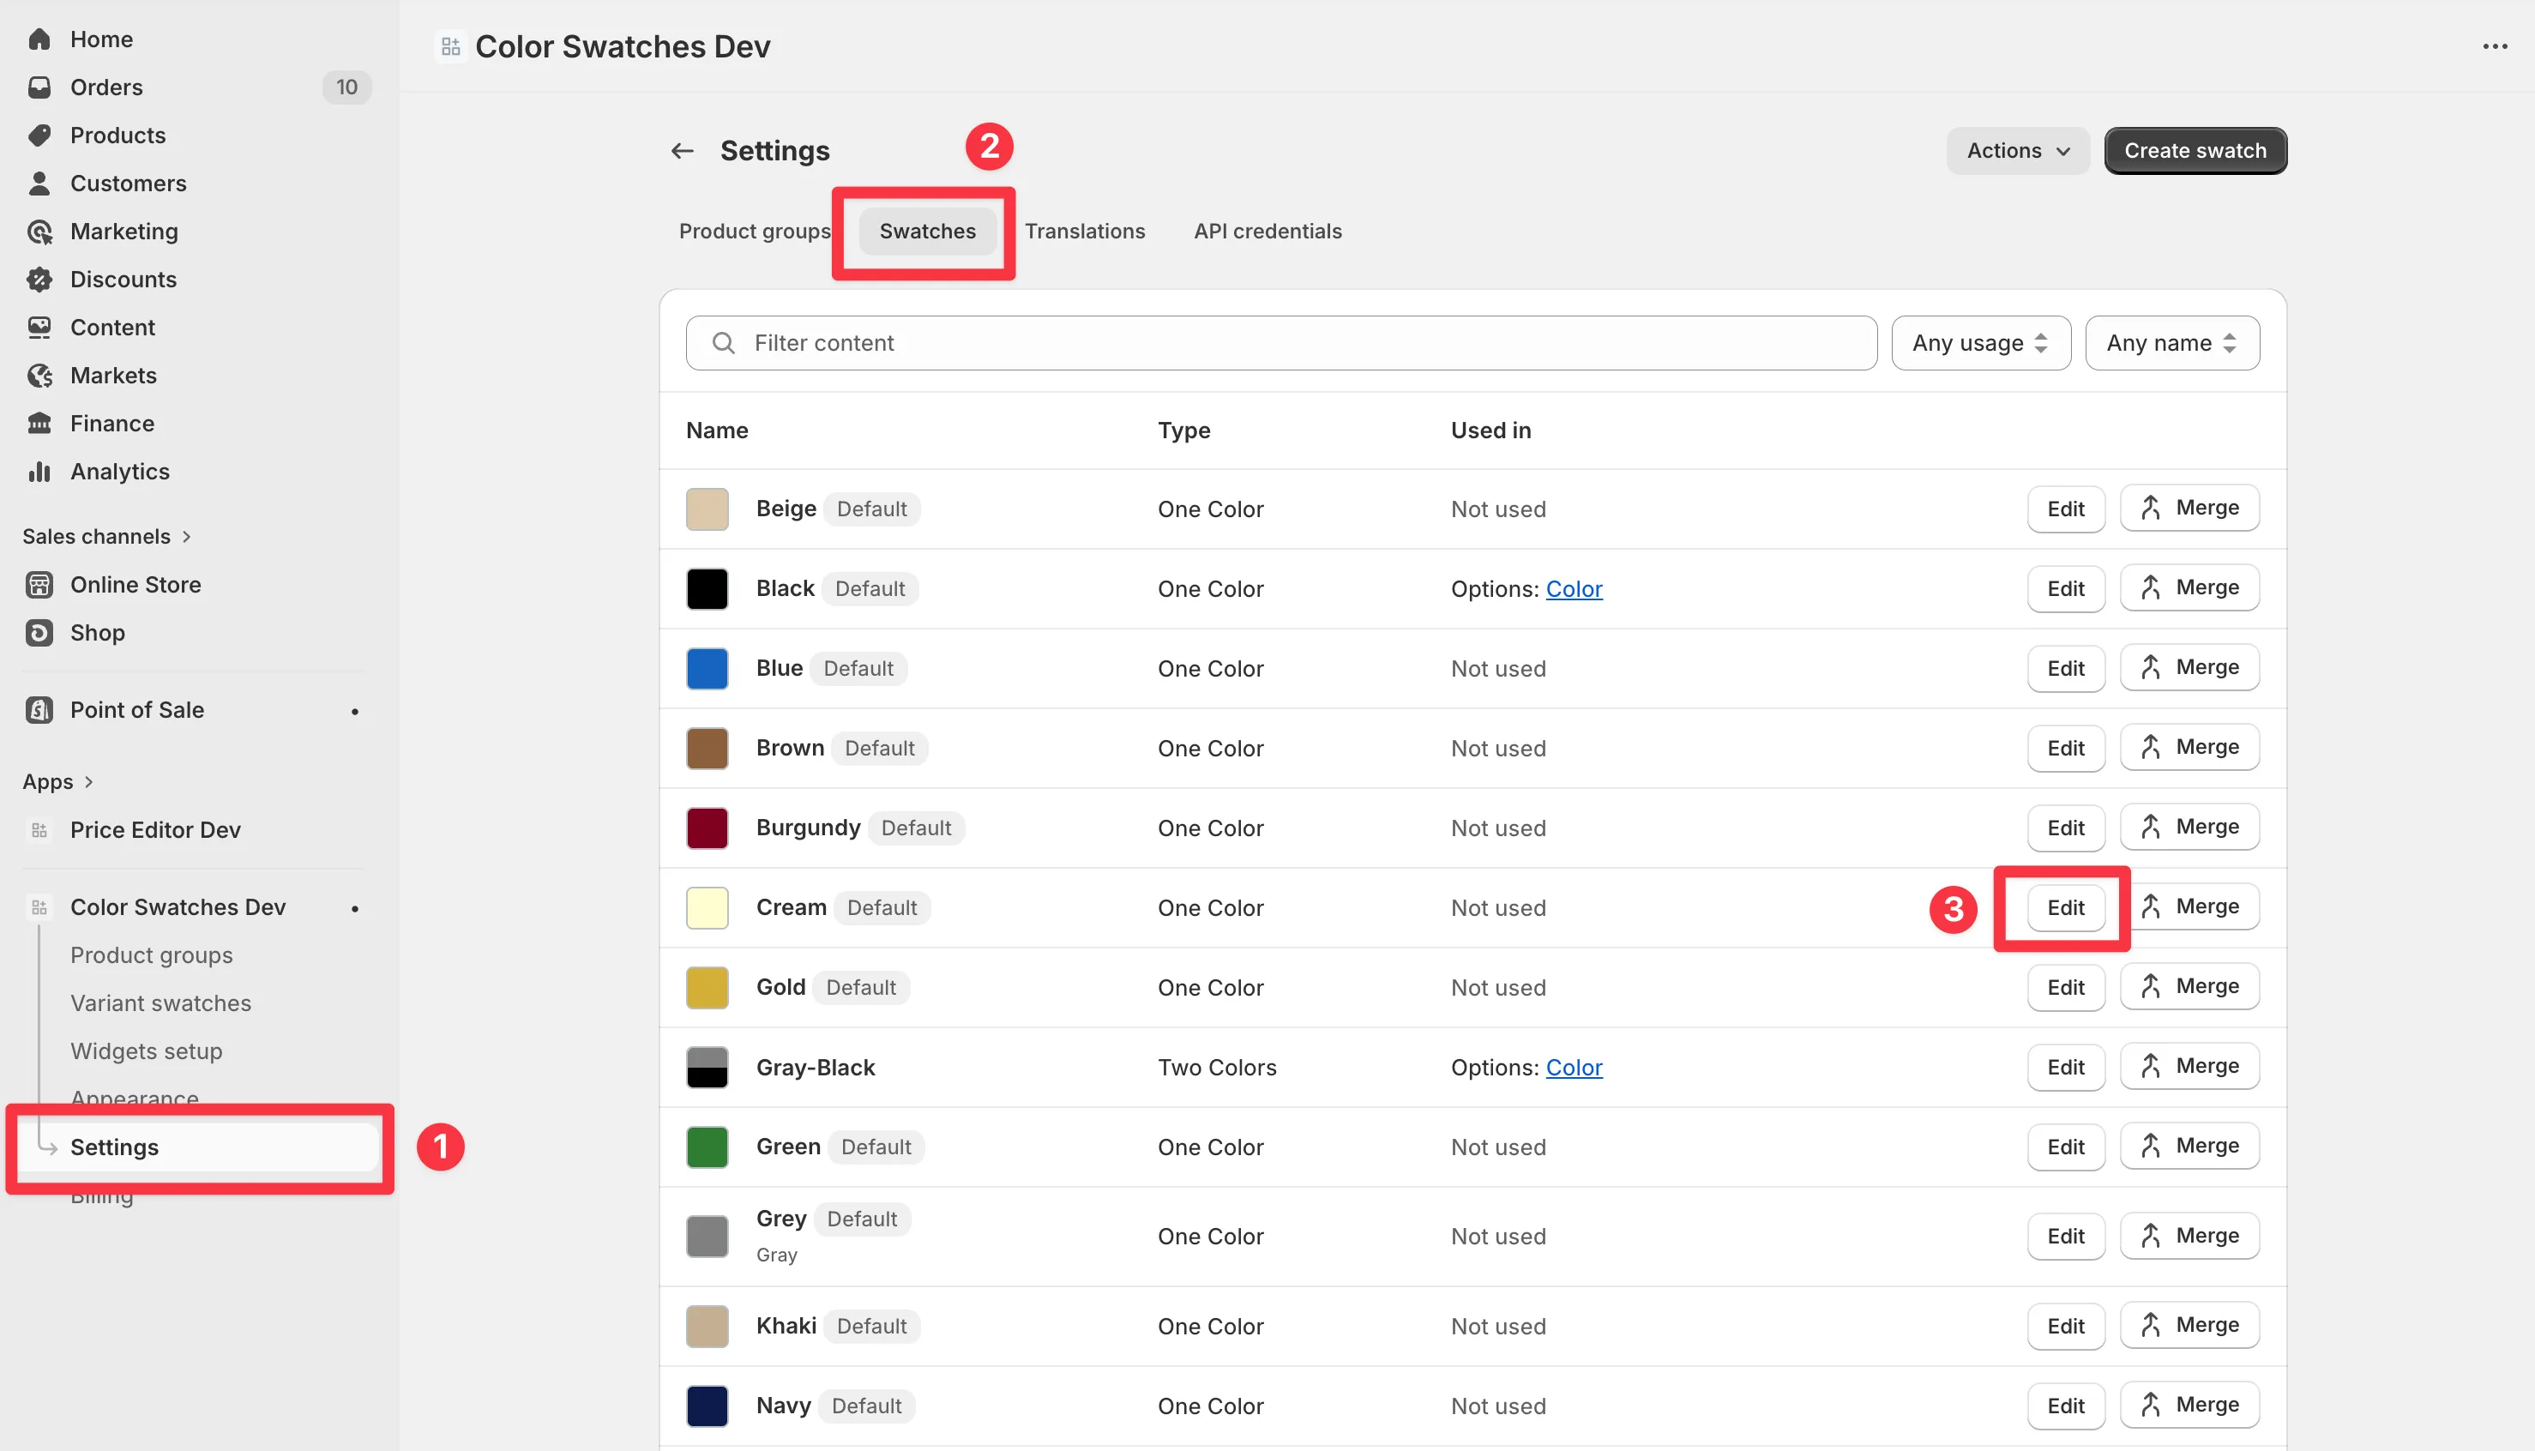Click the Analytics bar-chart icon
The width and height of the screenshot is (2535, 1451).
coord(39,471)
